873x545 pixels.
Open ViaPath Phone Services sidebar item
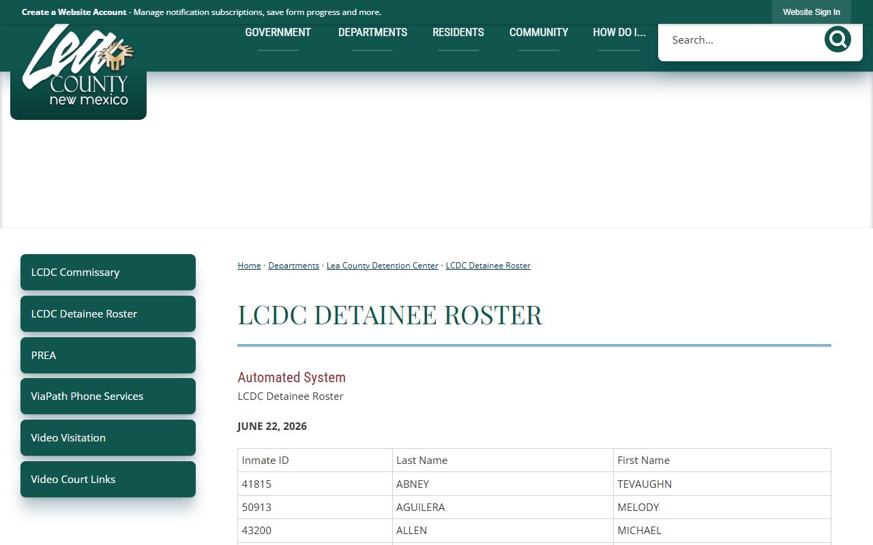pyautogui.click(x=108, y=396)
